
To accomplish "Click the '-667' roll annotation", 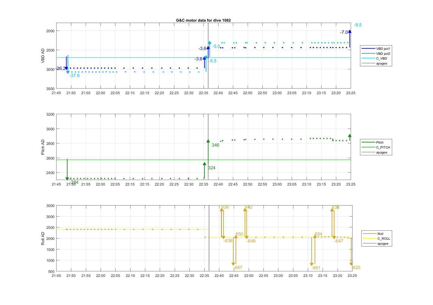I will point(238,268).
